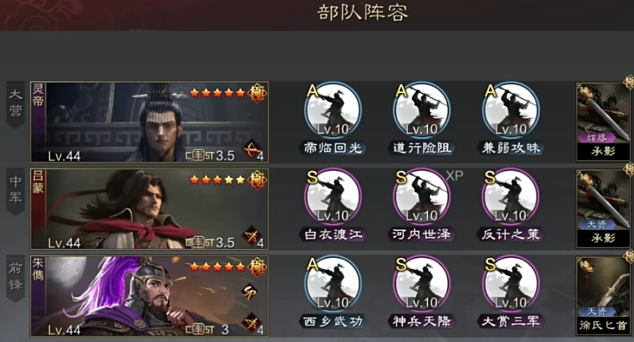Tap the 兼弱攻昧 skill icon
The width and height of the screenshot is (634, 342).
(x=510, y=110)
